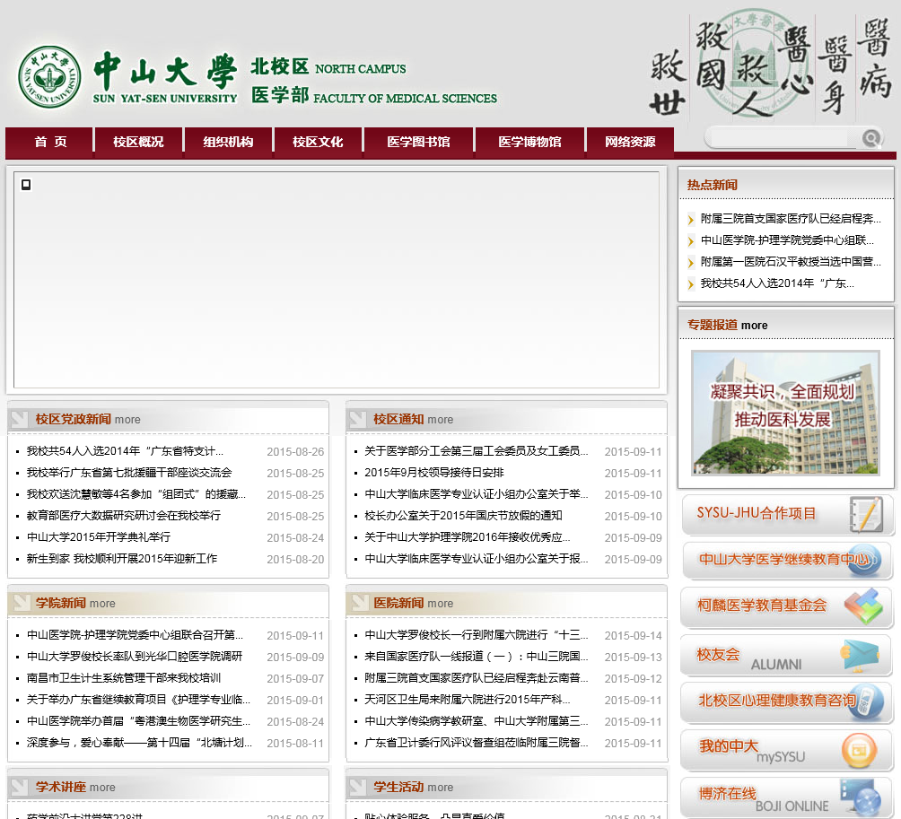Open the 凝聚共识 全面规划 feature thumbnail
901x819 pixels.
pyautogui.click(x=785, y=413)
